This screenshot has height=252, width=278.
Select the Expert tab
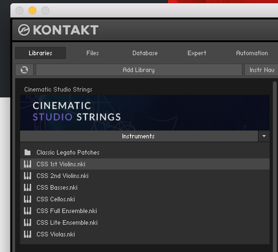coord(197,53)
